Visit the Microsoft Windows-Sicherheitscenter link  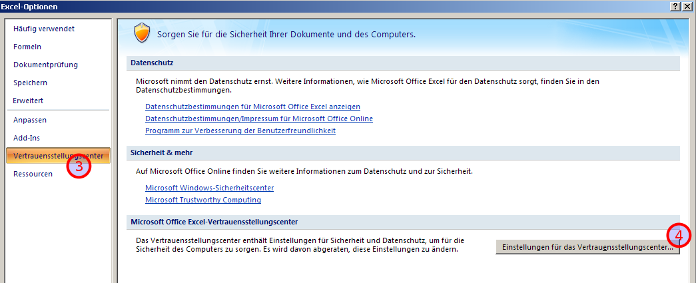tap(210, 188)
